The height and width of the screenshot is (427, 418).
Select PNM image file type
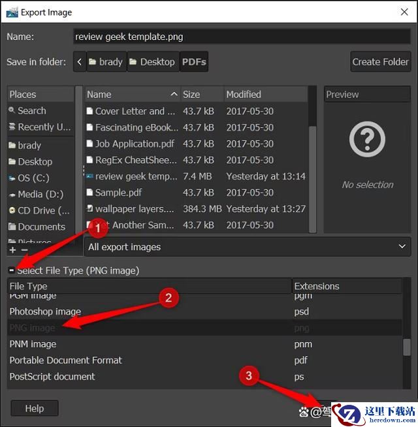[204, 344]
